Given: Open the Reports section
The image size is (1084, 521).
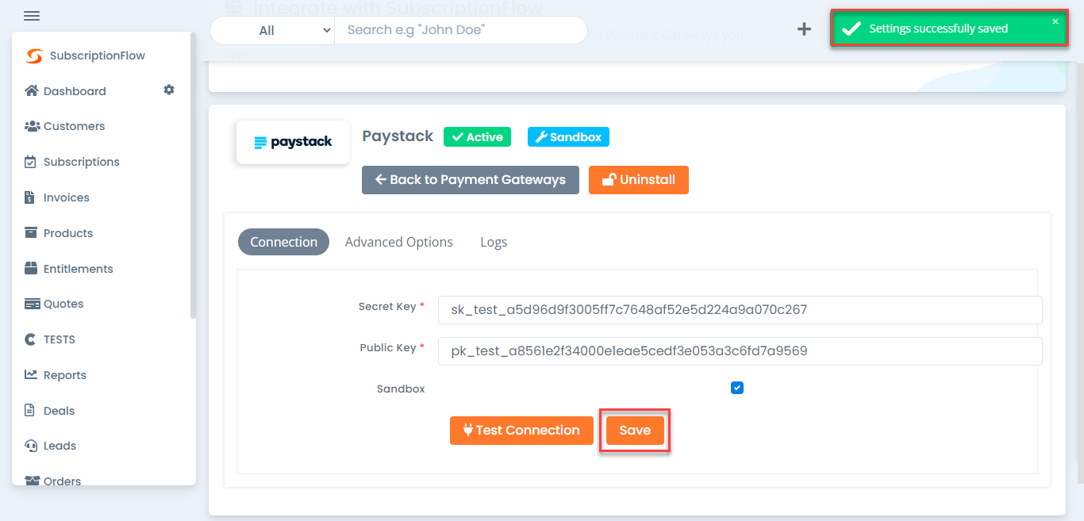Looking at the screenshot, I should coord(66,374).
